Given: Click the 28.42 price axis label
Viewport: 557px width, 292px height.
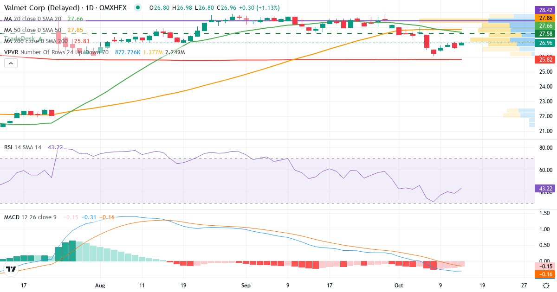Looking at the screenshot, I should (x=546, y=10).
